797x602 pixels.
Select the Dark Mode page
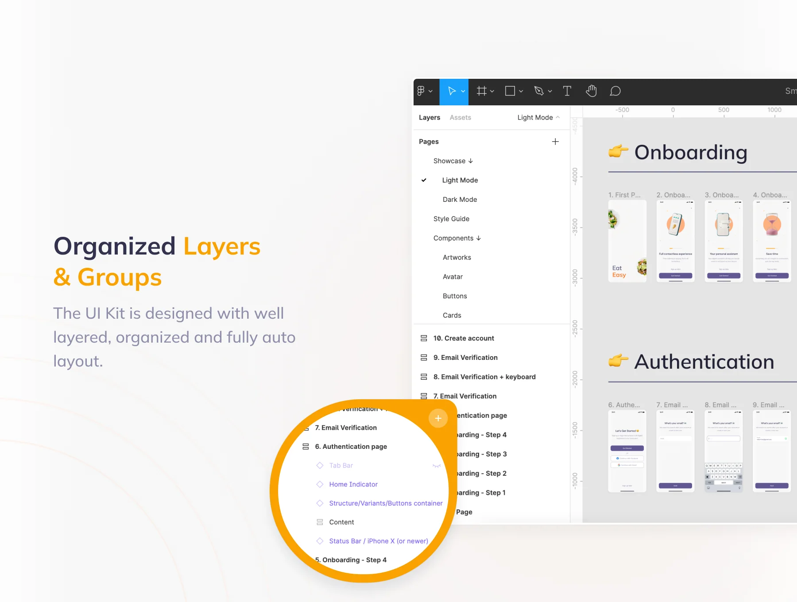click(x=460, y=200)
